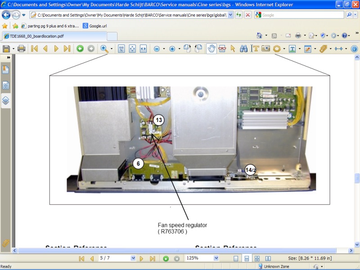Open the typewriter tool dropdown arrow
Screen dimensions: 360x270
click(299, 49)
